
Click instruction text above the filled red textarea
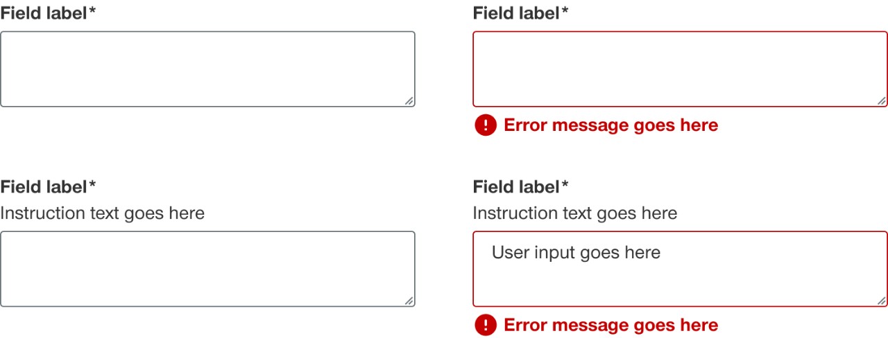[x=574, y=213]
